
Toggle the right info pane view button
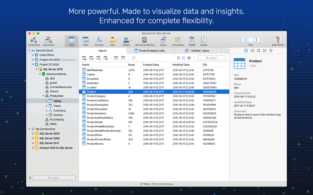(255, 40)
